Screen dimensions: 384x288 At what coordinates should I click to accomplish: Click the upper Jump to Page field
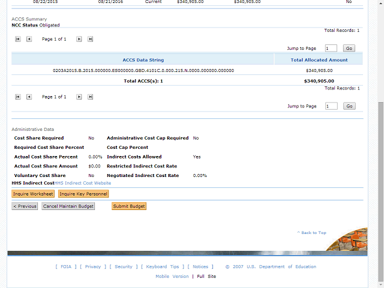(331, 49)
